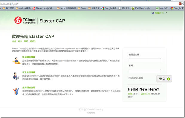Click the red PDF extension icon
Screen dimensions: 185x118
(180, 4)
